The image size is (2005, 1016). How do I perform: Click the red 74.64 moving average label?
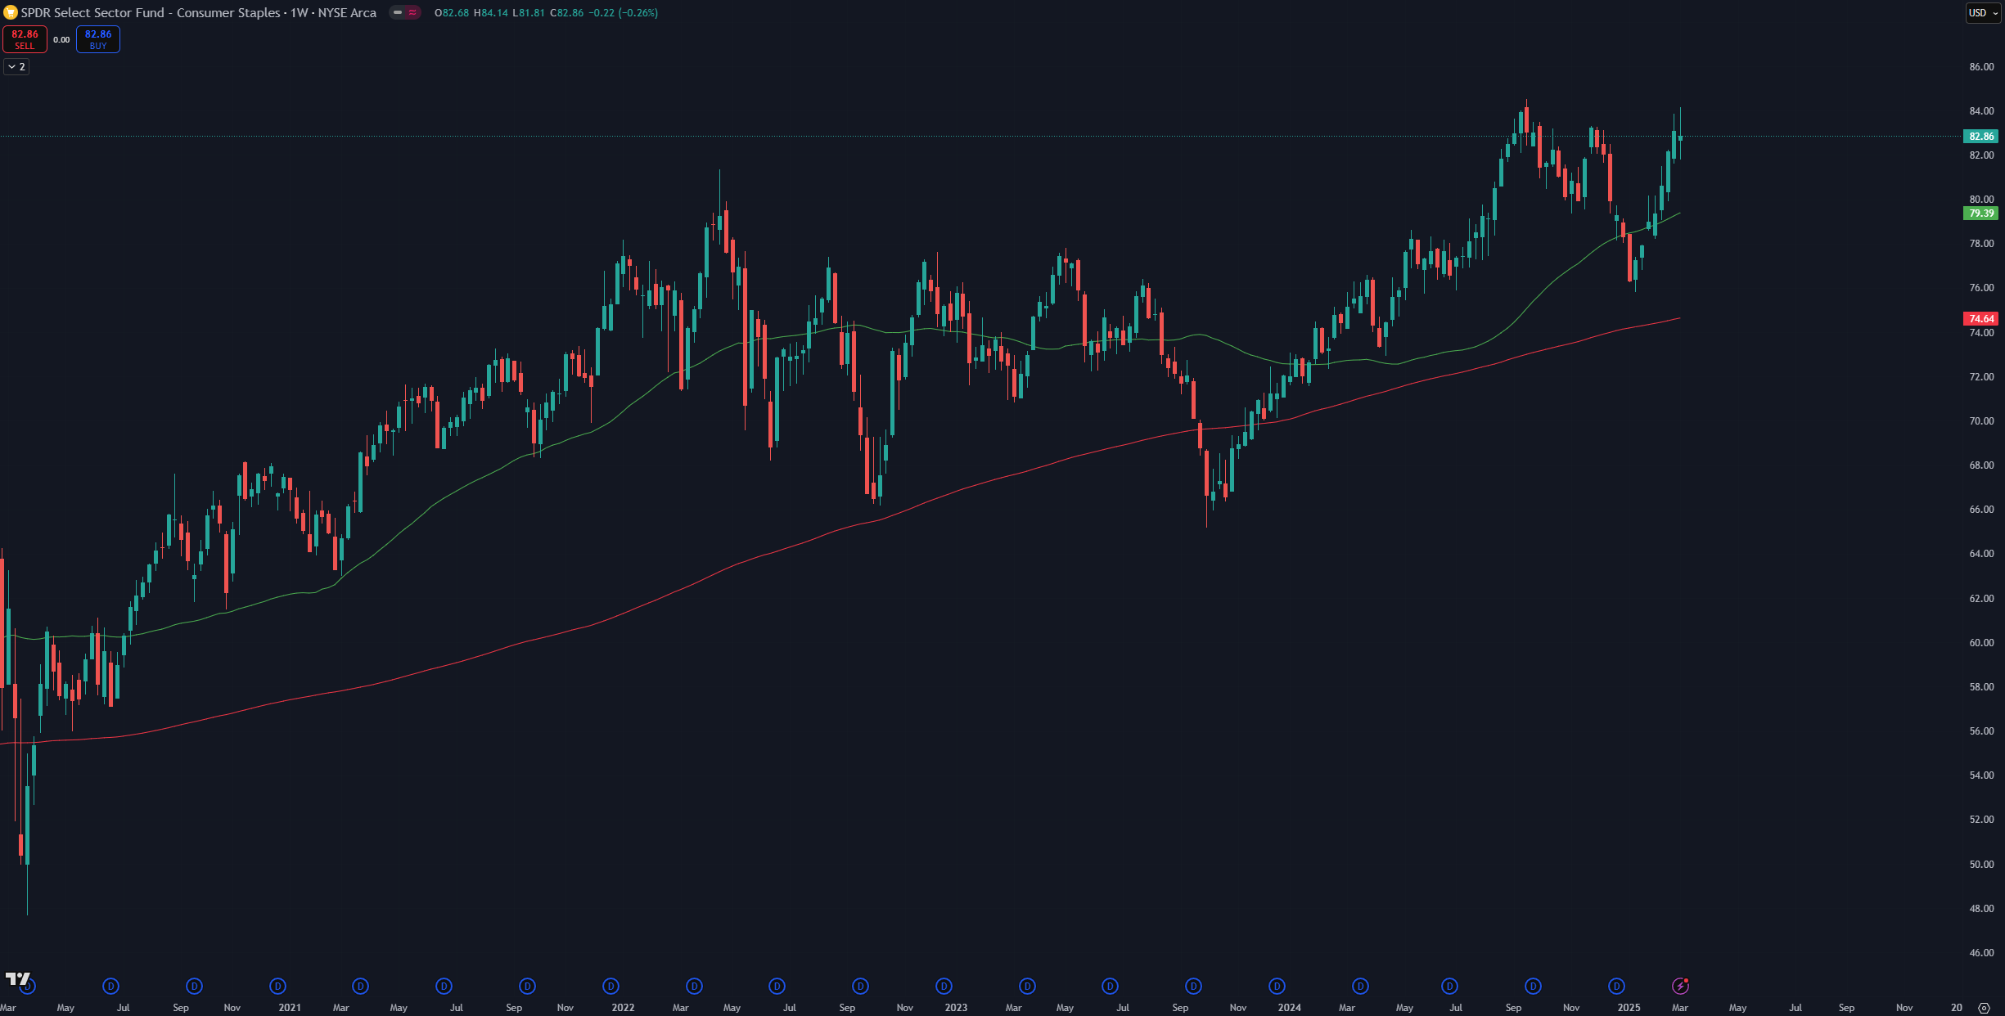1980,318
